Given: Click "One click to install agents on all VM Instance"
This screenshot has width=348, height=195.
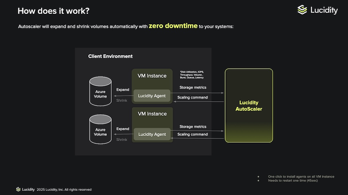Looking at the screenshot, I should [x=301, y=176].
